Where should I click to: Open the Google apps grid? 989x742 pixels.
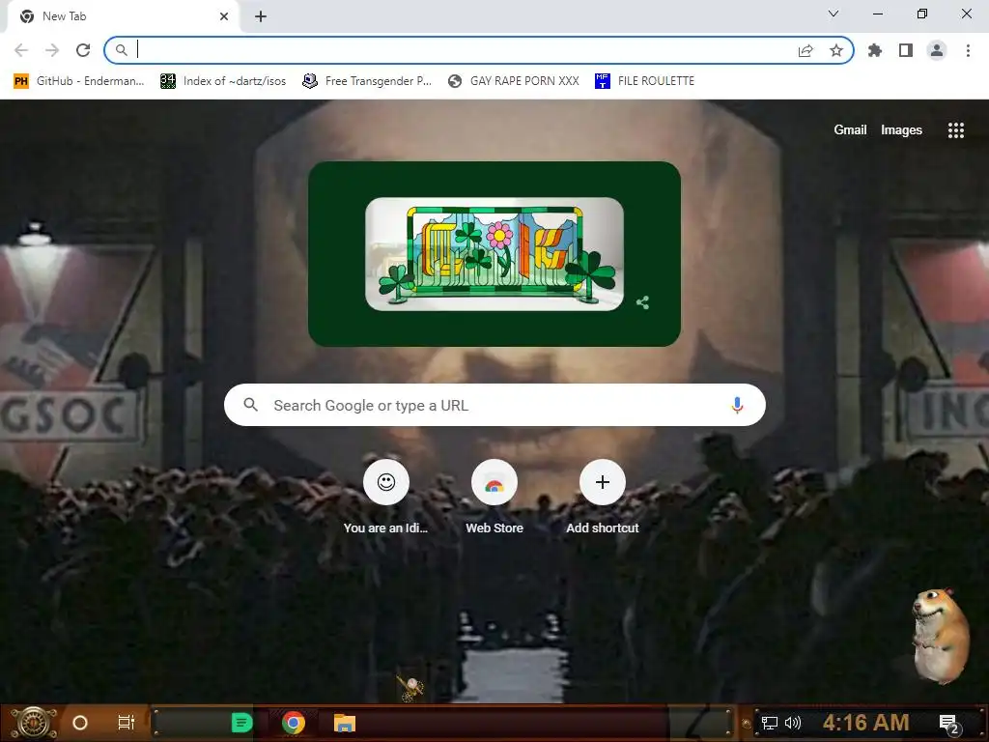click(955, 130)
